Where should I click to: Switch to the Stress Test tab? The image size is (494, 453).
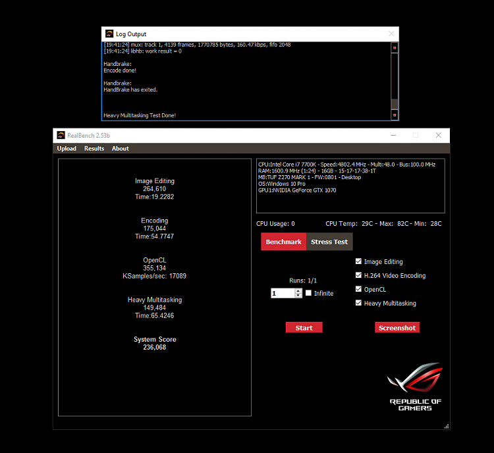[x=329, y=242]
